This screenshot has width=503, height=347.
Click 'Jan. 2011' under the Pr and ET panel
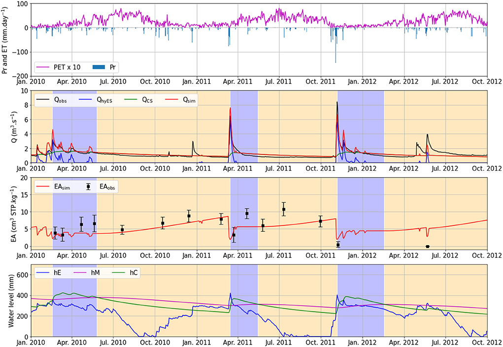(x=197, y=81)
